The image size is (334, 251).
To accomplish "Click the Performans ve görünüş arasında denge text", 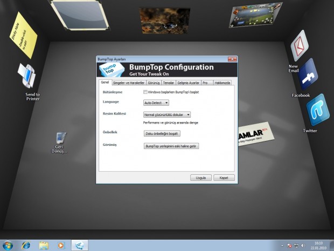I will point(171,123).
